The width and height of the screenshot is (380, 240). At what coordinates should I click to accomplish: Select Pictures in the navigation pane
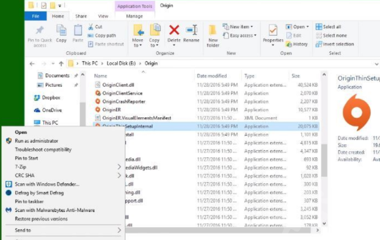pos(50,85)
